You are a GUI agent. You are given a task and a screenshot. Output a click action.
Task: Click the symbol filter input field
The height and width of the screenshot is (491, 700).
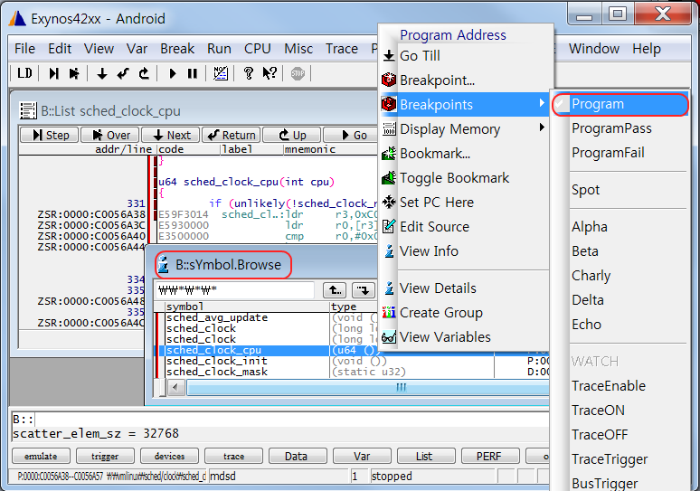coord(235,290)
